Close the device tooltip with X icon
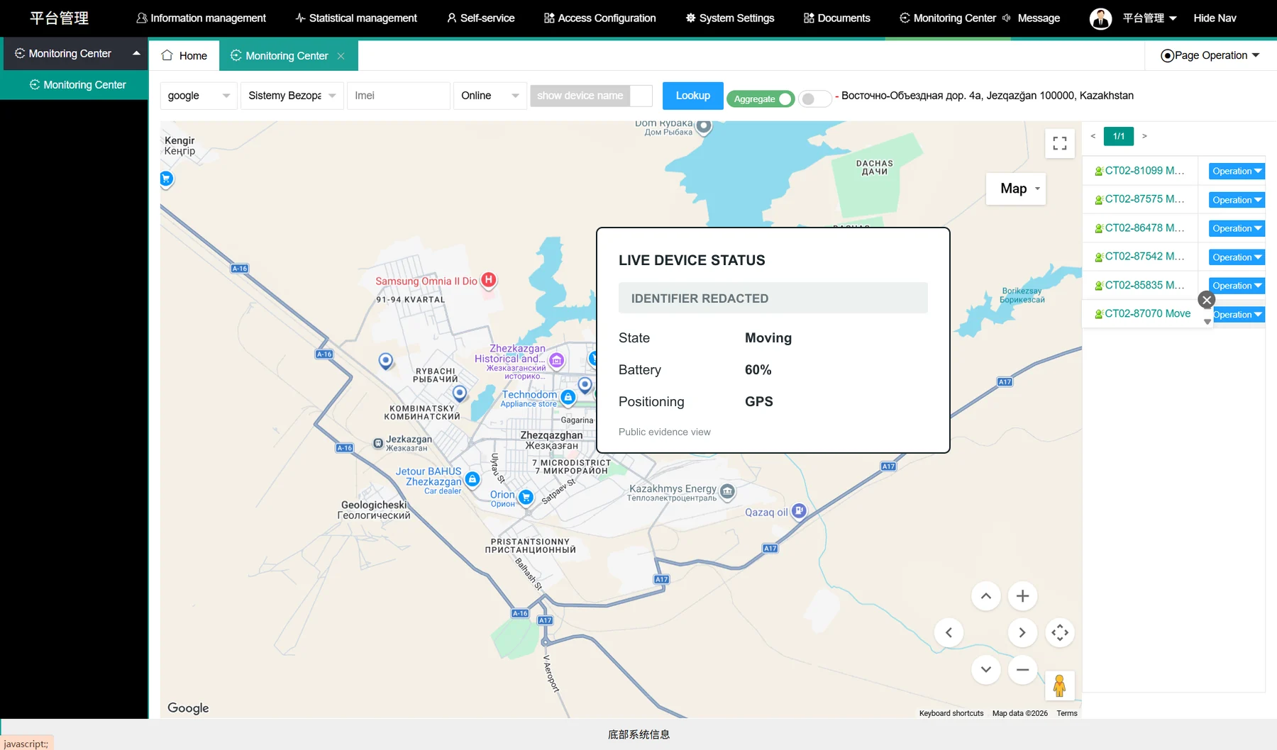The width and height of the screenshot is (1277, 750). 1207,300
